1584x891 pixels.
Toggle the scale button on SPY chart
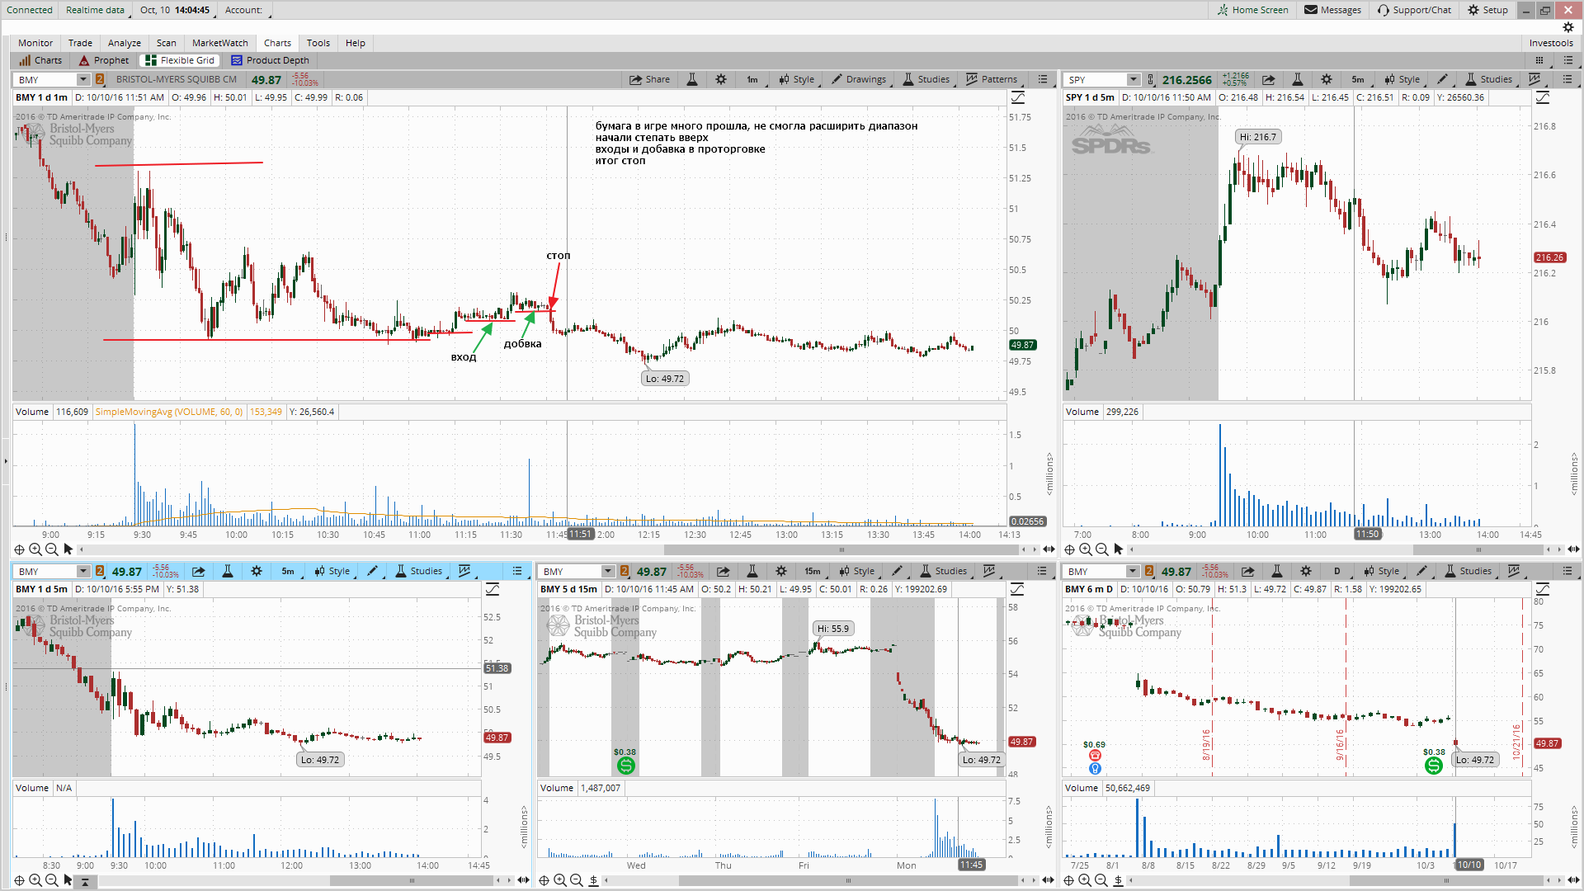click(x=1543, y=97)
